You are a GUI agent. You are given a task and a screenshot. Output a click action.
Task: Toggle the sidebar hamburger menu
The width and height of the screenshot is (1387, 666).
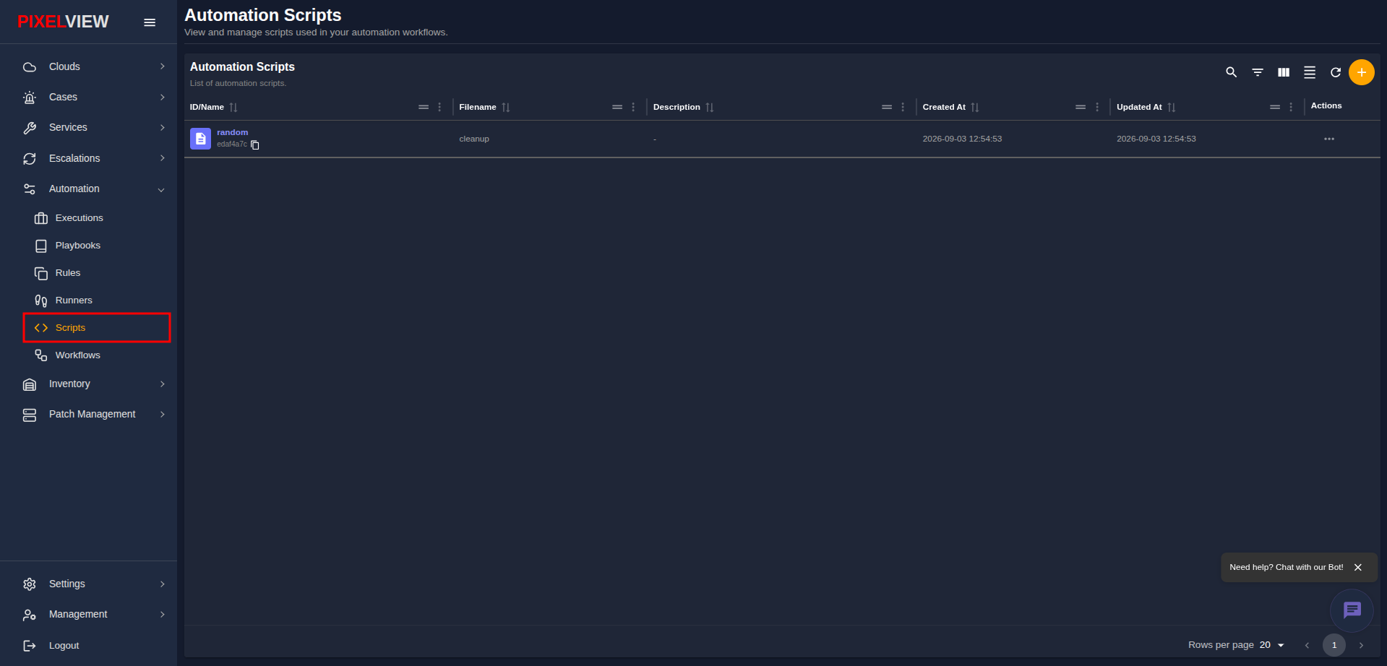150,22
